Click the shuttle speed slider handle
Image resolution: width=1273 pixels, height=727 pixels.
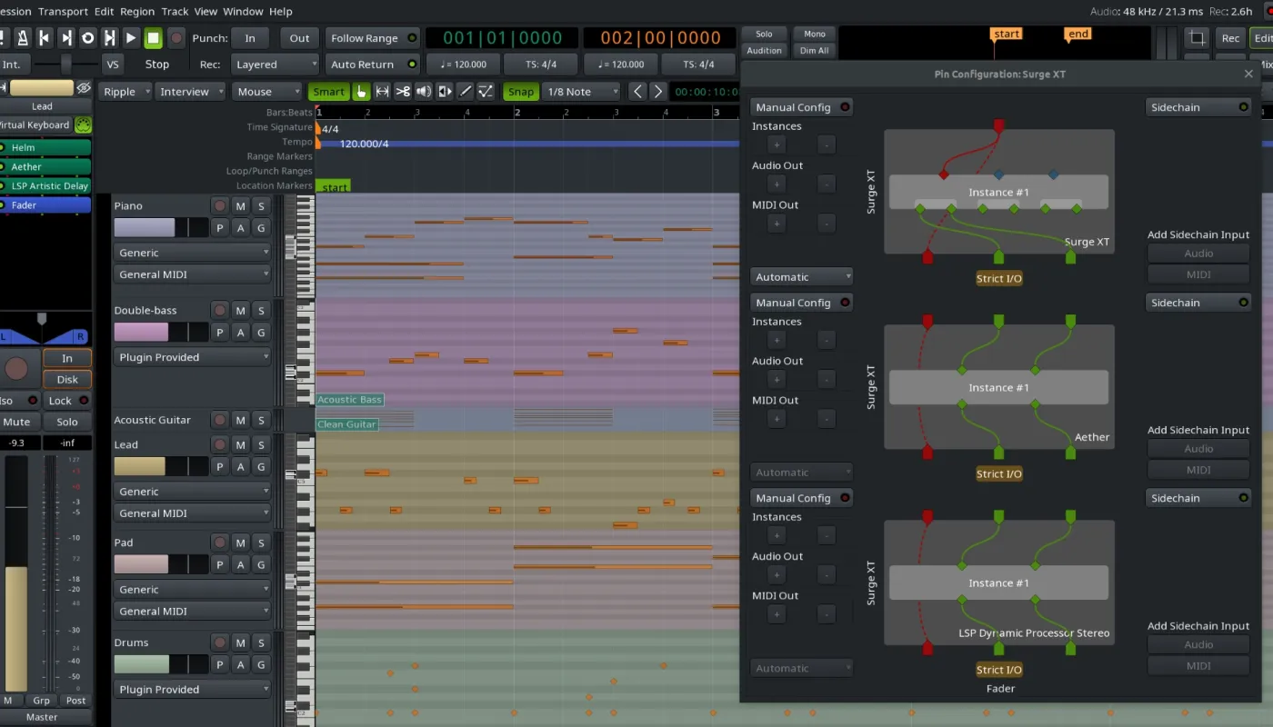point(65,65)
